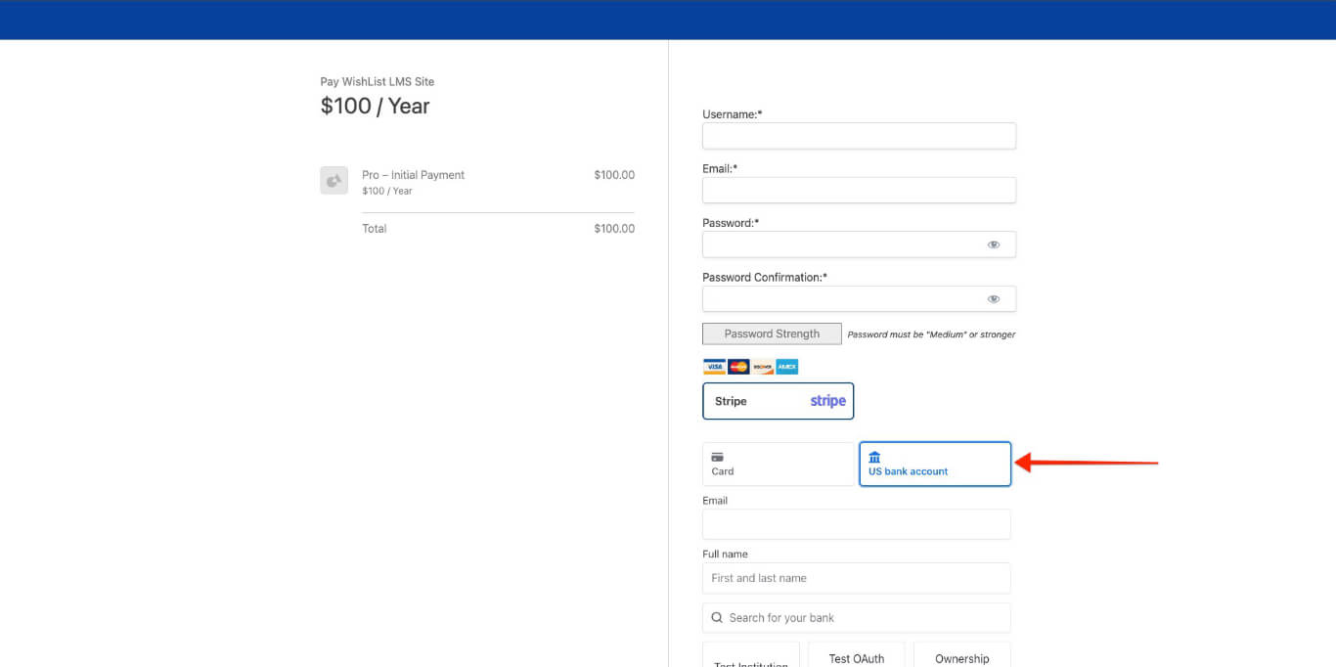Click the magnifier icon in bank search
This screenshot has width=1336, height=667.
717,618
